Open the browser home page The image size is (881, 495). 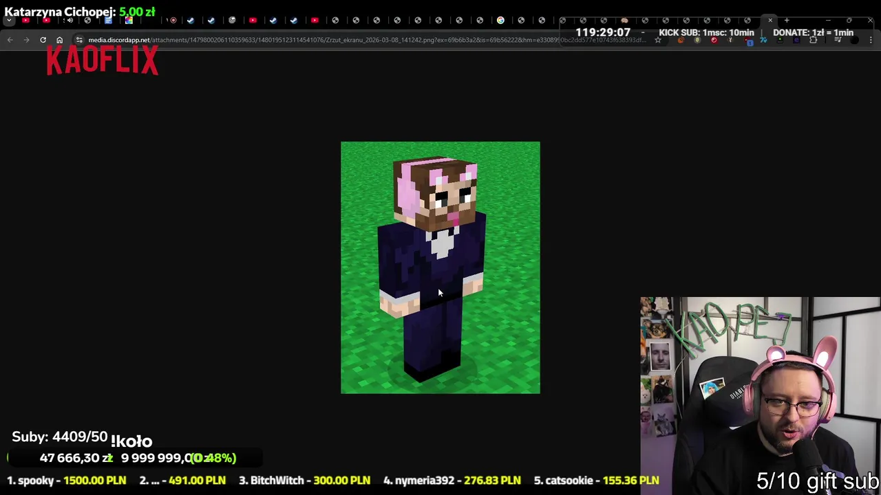click(x=59, y=40)
